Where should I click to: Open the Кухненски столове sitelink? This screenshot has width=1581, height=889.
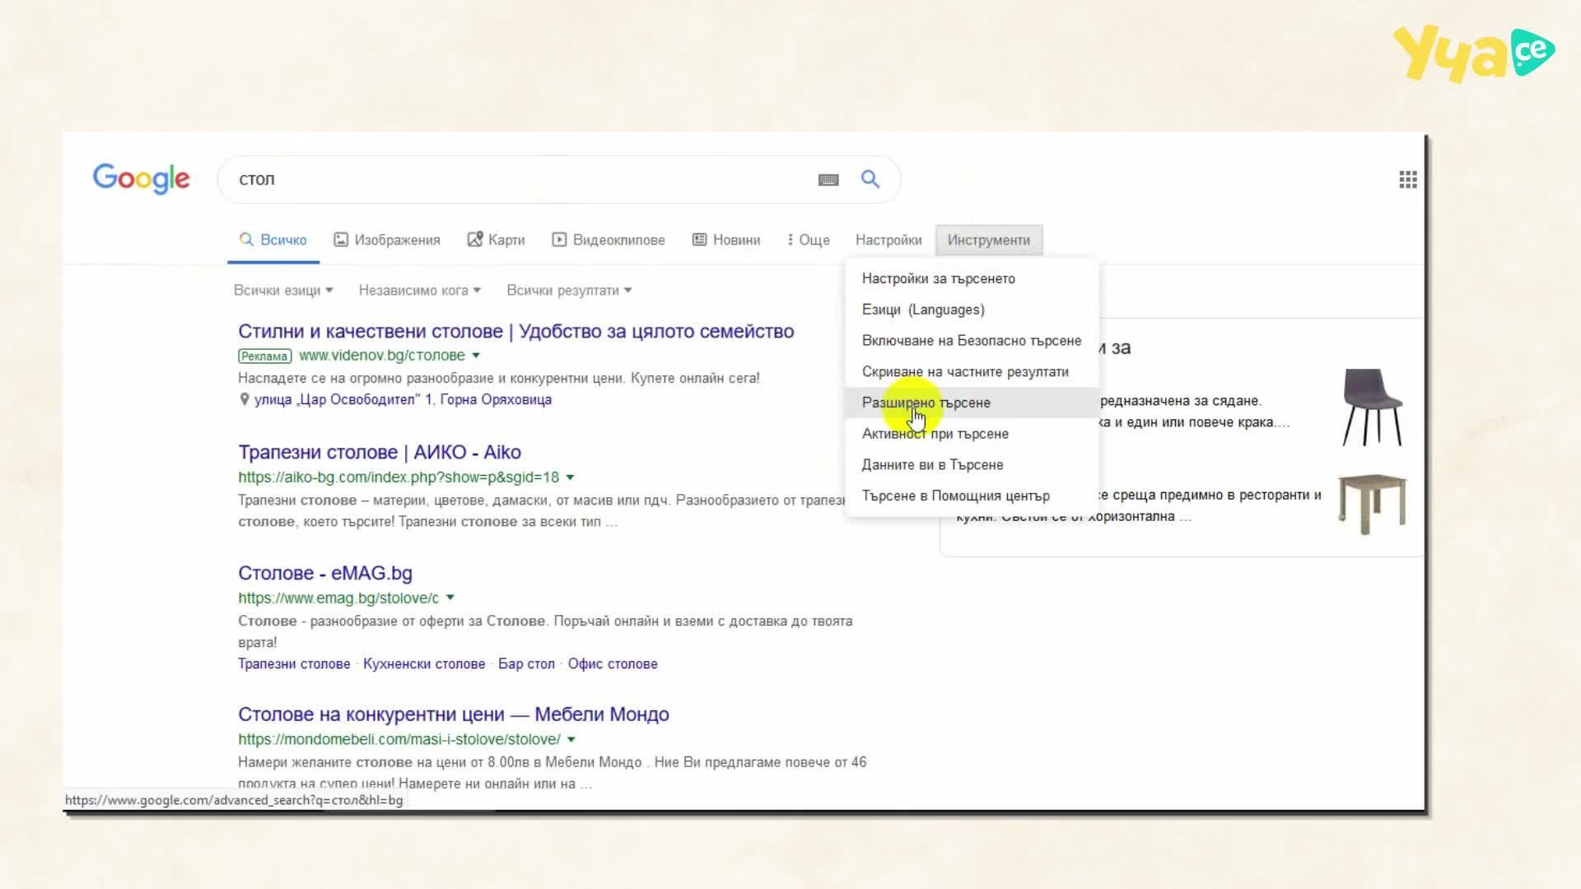pos(424,664)
